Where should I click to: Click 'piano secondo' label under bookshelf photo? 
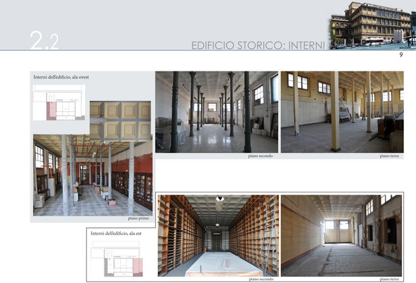tap(261, 279)
